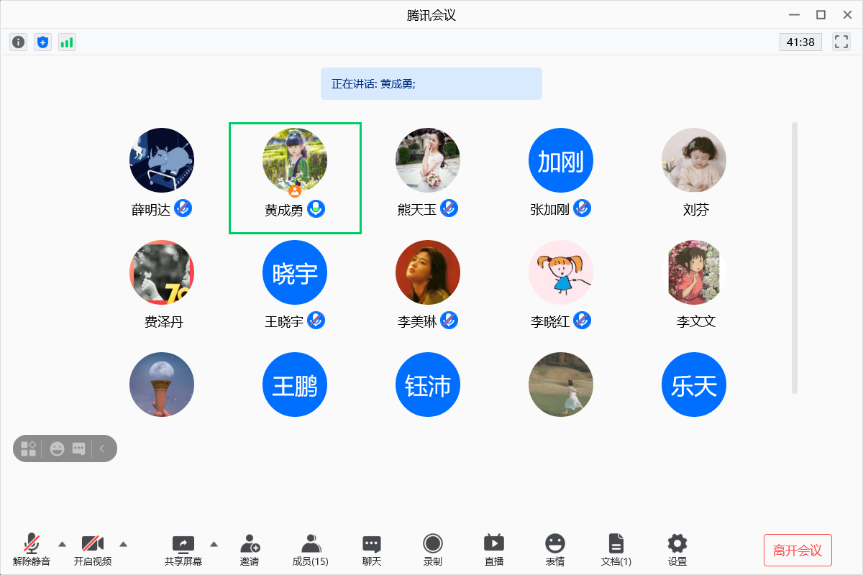Collapse the floating toolbar with left chevron
863x575 pixels.
102,448
